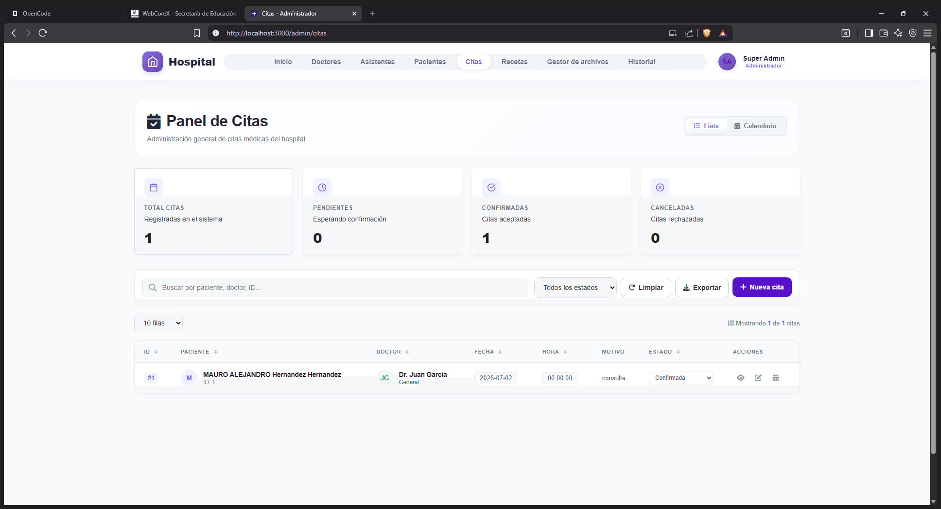
Task: Edit appointment #1 with pencil icon
Action: click(x=758, y=378)
